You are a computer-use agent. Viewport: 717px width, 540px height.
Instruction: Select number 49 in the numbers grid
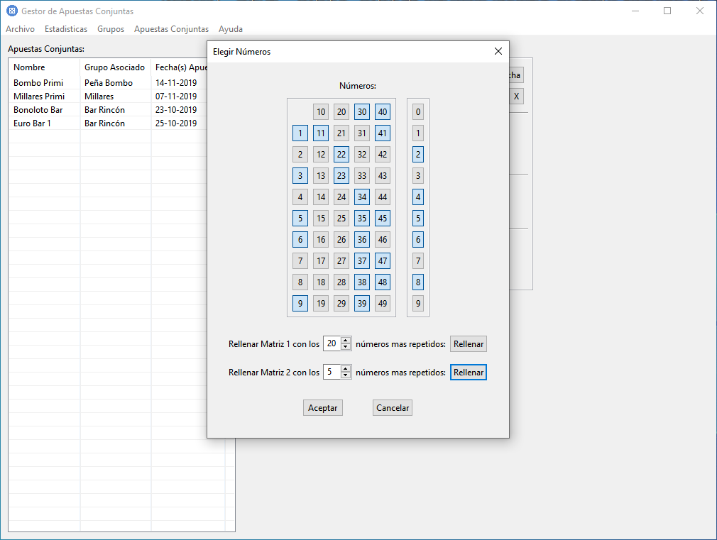(x=383, y=303)
